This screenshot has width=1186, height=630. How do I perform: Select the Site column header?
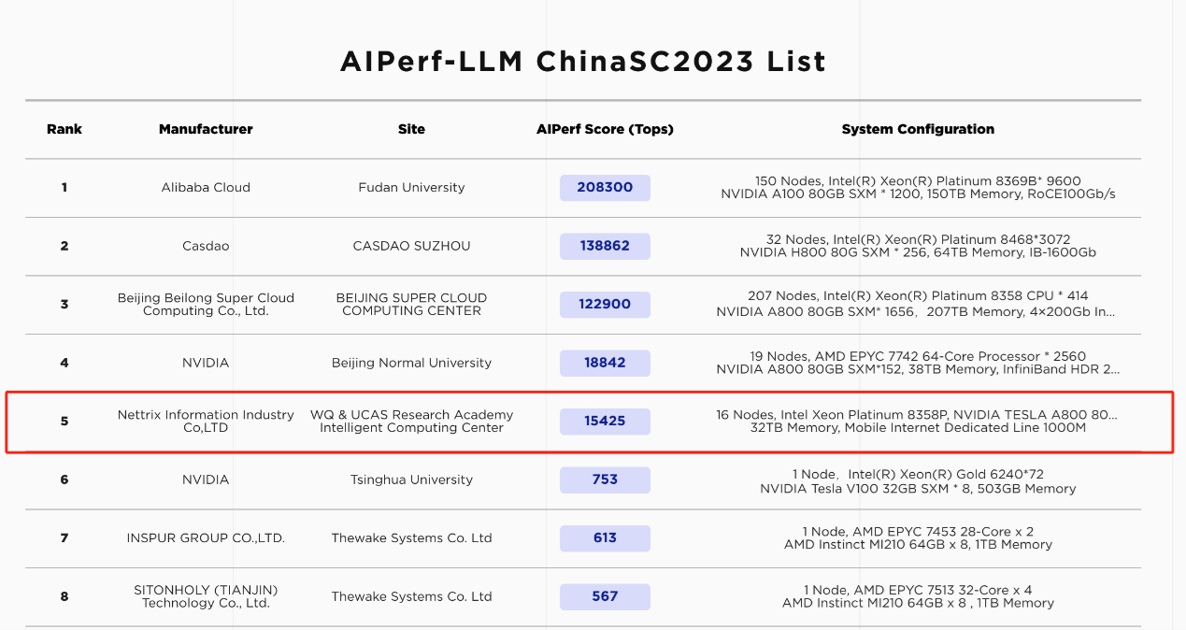pyautogui.click(x=411, y=130)
